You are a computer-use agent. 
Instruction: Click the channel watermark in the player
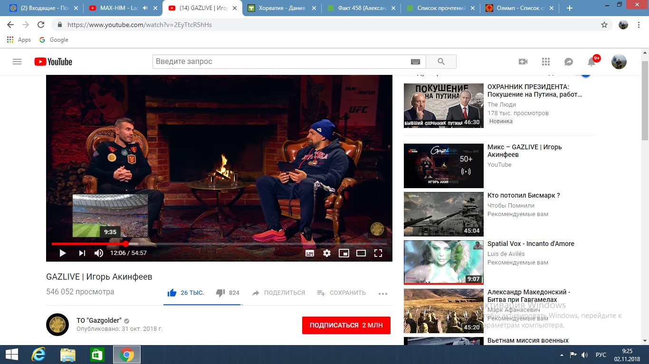coord(377,229)
